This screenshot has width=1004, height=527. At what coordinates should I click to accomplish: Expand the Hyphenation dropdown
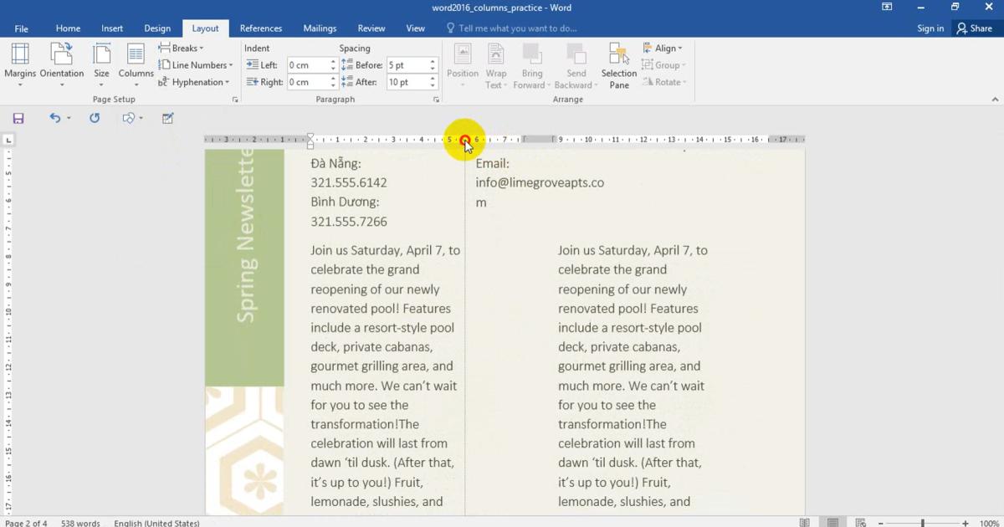(x=194, y=82)
